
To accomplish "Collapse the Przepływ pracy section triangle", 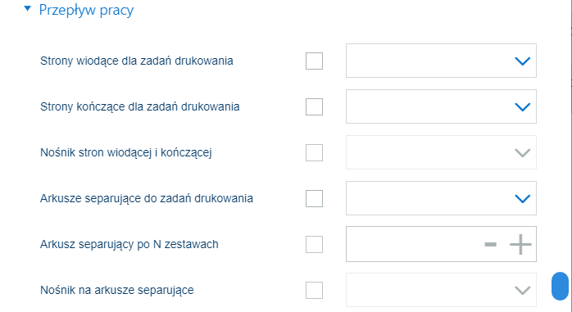I will (27, 9).
